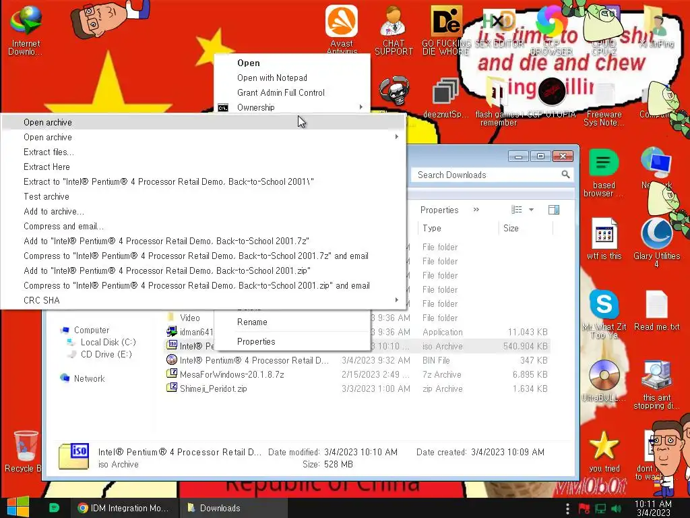The width and height of the screenshot is (690, 518).
Task: Choose Compress and email... entry
Action: 203,226
